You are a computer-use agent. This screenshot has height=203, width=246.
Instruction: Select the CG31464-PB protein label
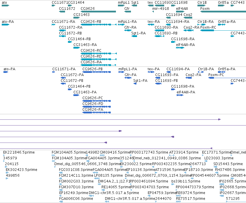tap(79, 86)
